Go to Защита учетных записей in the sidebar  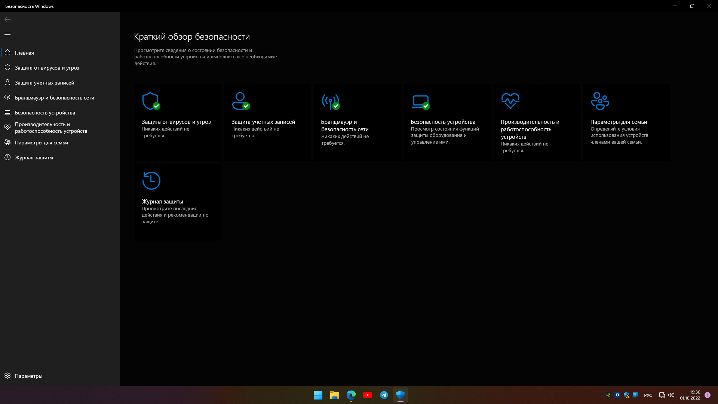click(44, 83)
